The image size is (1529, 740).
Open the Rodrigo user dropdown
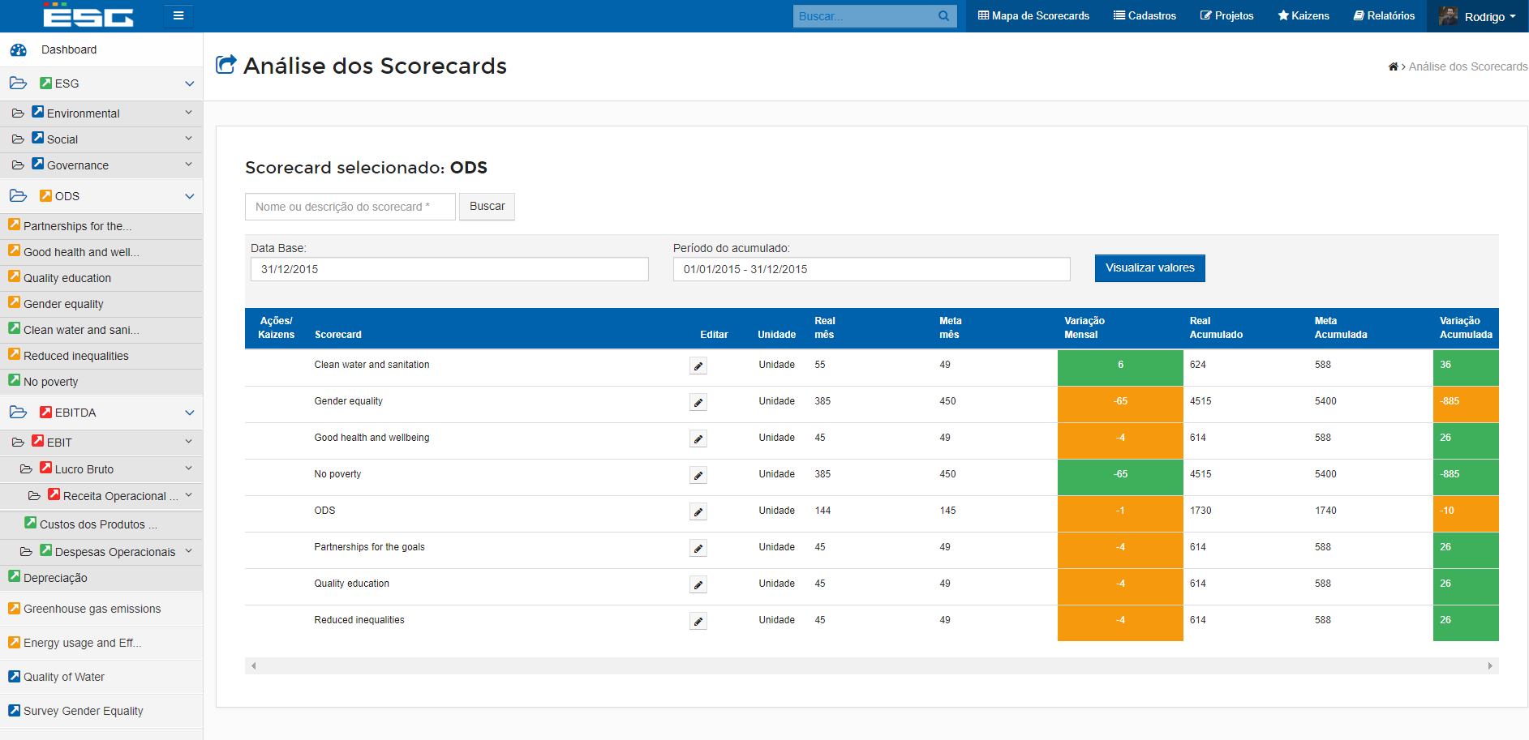[1477, 16]
